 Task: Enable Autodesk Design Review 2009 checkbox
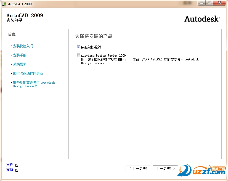click(x=78, y=55)
